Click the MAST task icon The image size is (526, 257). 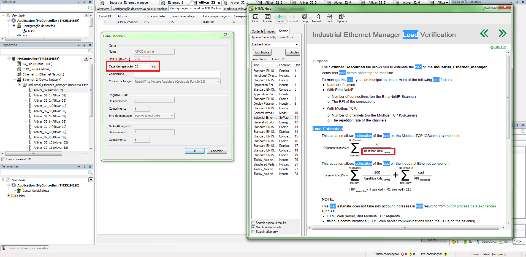point(25,31)
